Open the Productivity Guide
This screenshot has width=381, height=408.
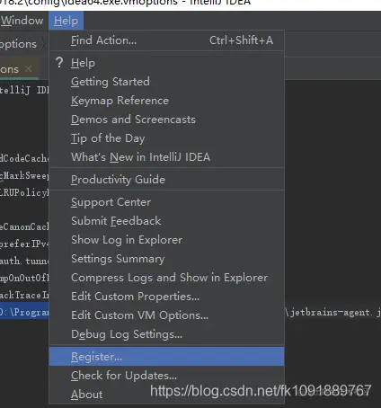[166, 180]
